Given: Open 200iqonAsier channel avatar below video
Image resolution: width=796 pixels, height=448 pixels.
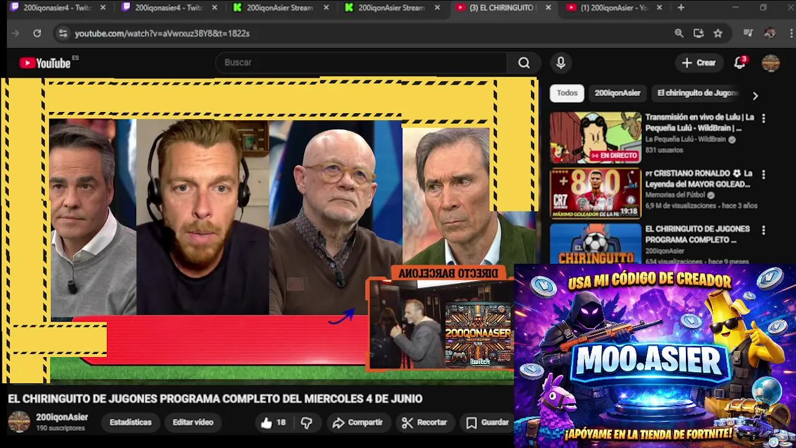Looking at the screenshot, I should click(19, 422).
